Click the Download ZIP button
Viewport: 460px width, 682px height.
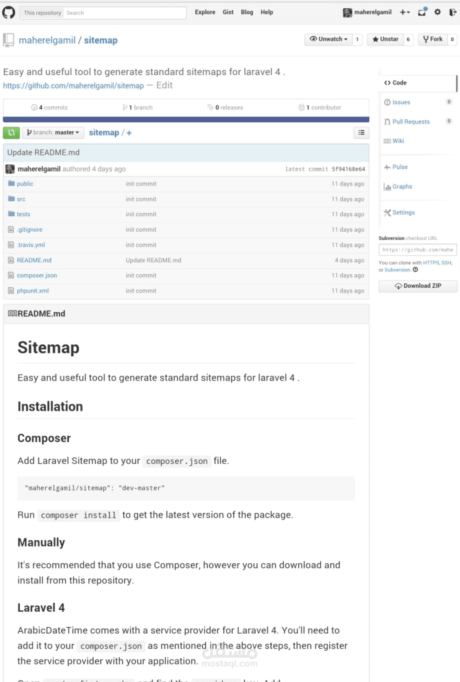[418, 286]
